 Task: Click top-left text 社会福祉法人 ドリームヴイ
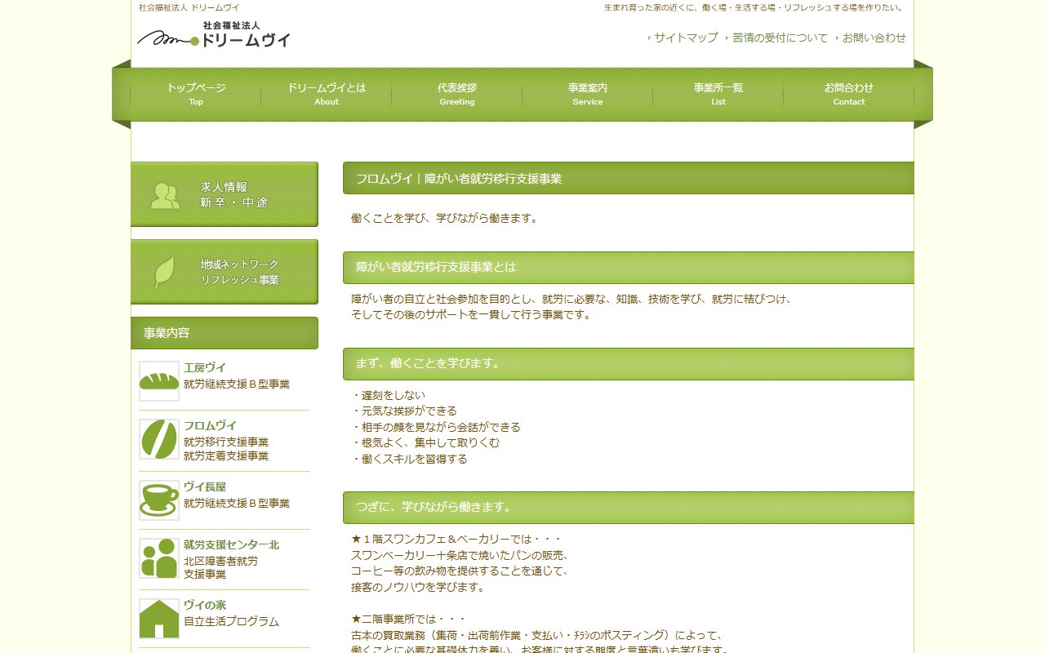[x=189, y=7]
